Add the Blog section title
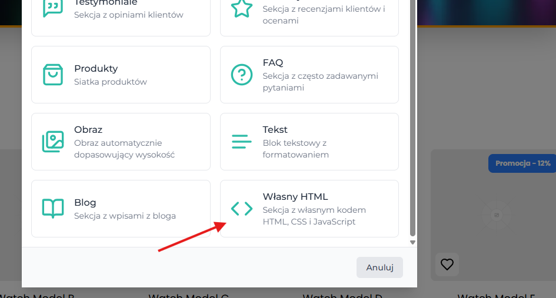This screenshot has width=556, height=298. (x=85, y=202)
